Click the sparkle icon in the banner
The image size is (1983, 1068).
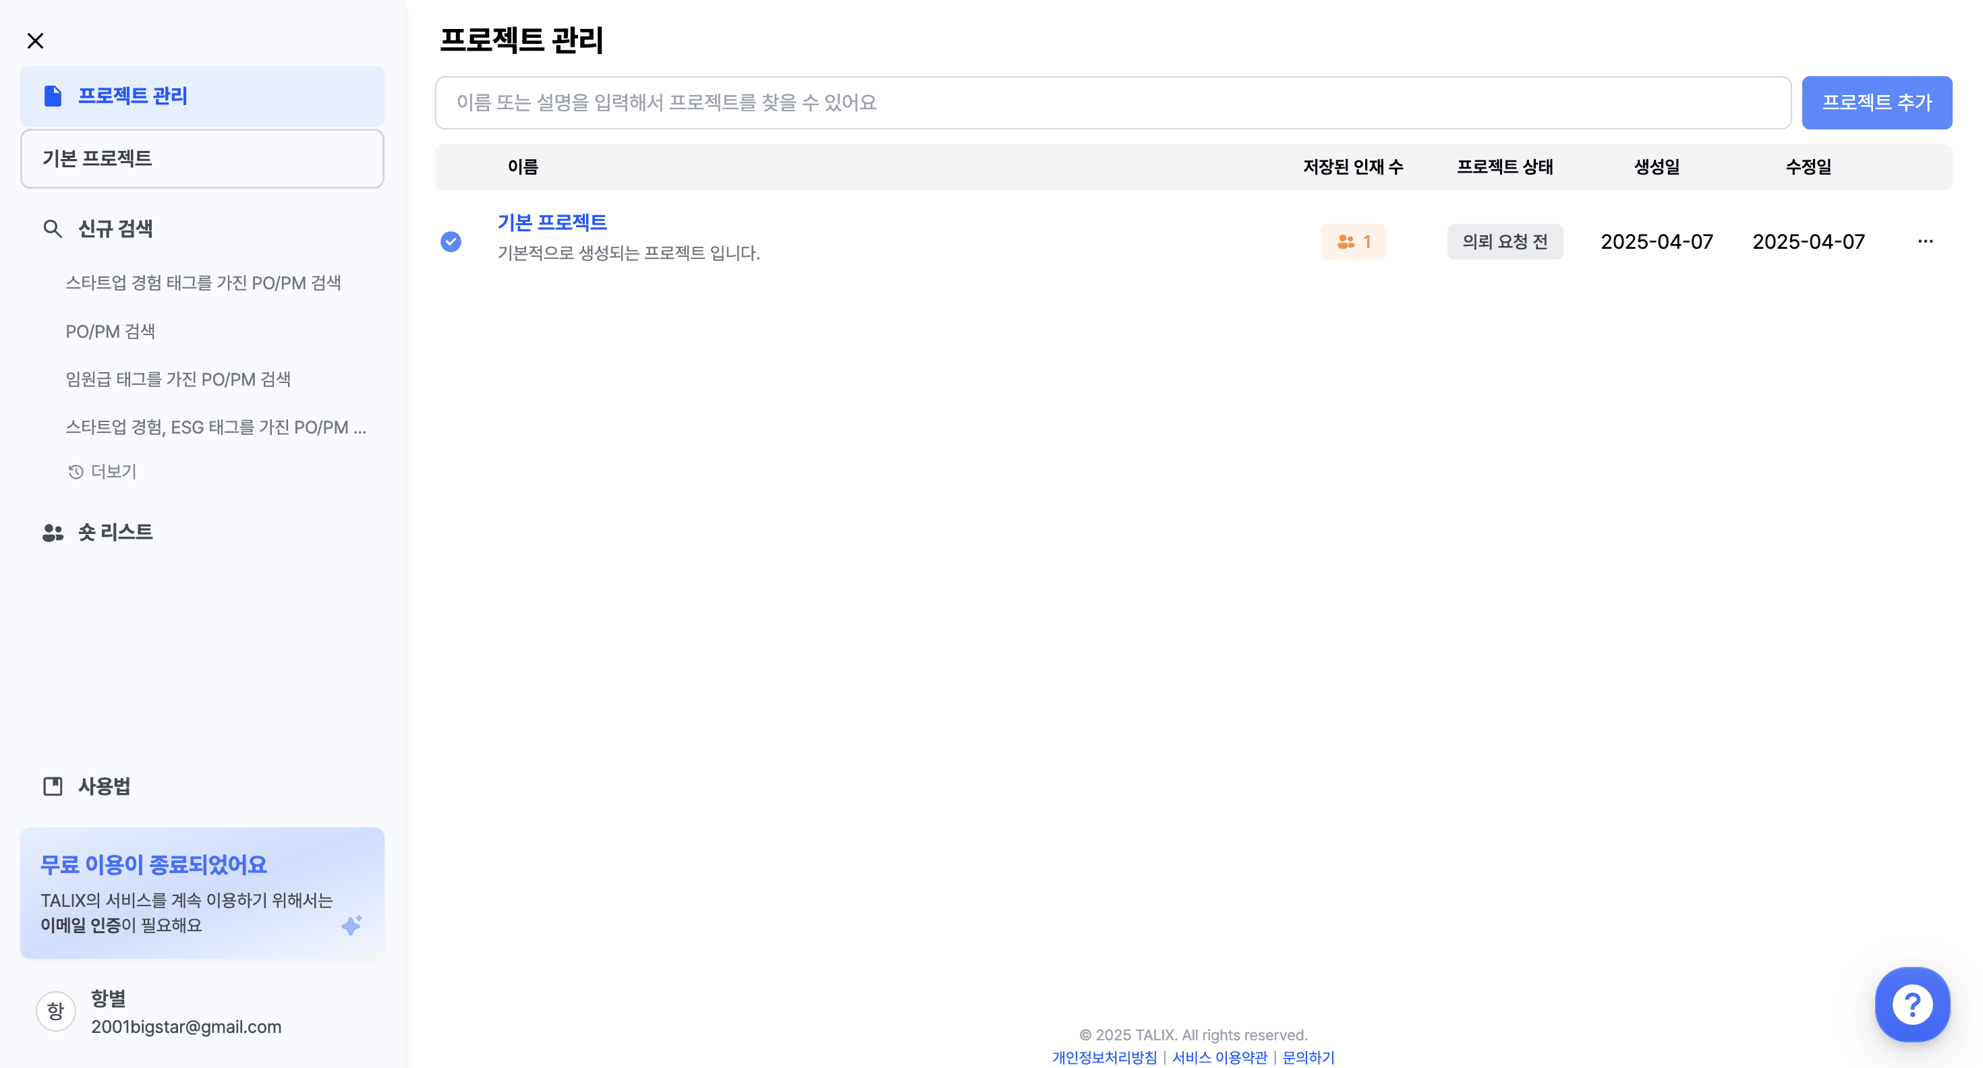[352, 924]
